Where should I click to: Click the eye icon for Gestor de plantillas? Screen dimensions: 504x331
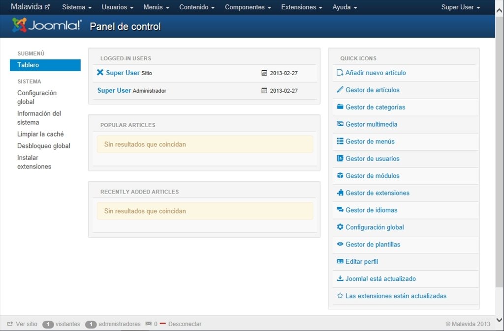point(340,244)
